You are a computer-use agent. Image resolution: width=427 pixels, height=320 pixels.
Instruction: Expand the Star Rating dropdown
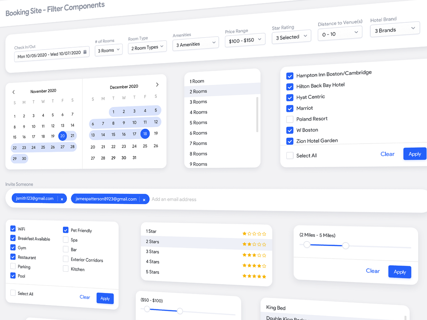(292, 37)
